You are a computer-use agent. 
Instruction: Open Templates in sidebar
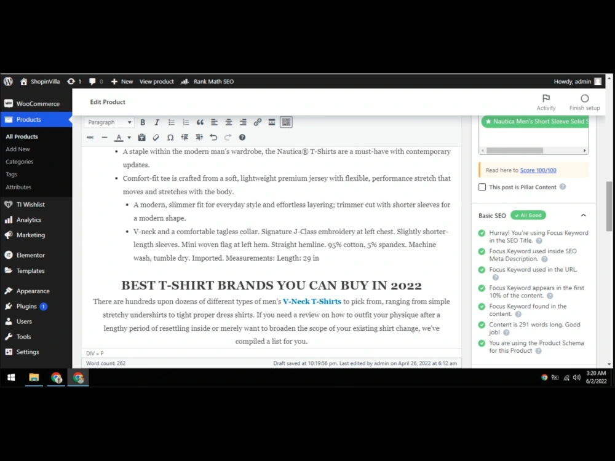(36, 270)
